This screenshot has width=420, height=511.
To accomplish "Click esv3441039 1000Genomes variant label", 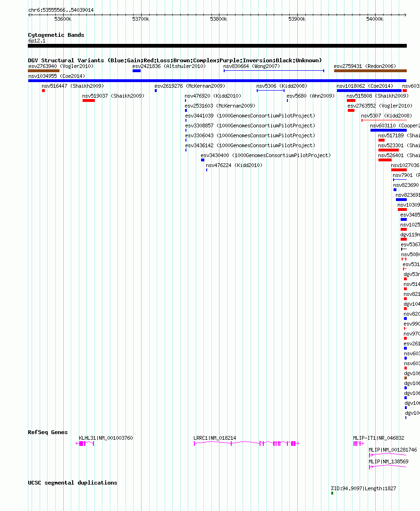I will click(250, 116).
